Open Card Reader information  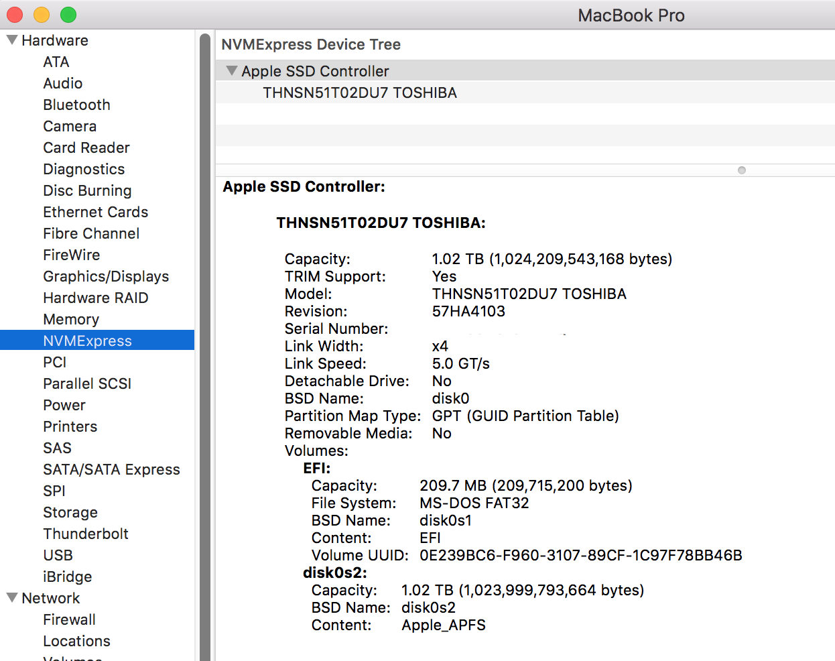tap(86, 147)
